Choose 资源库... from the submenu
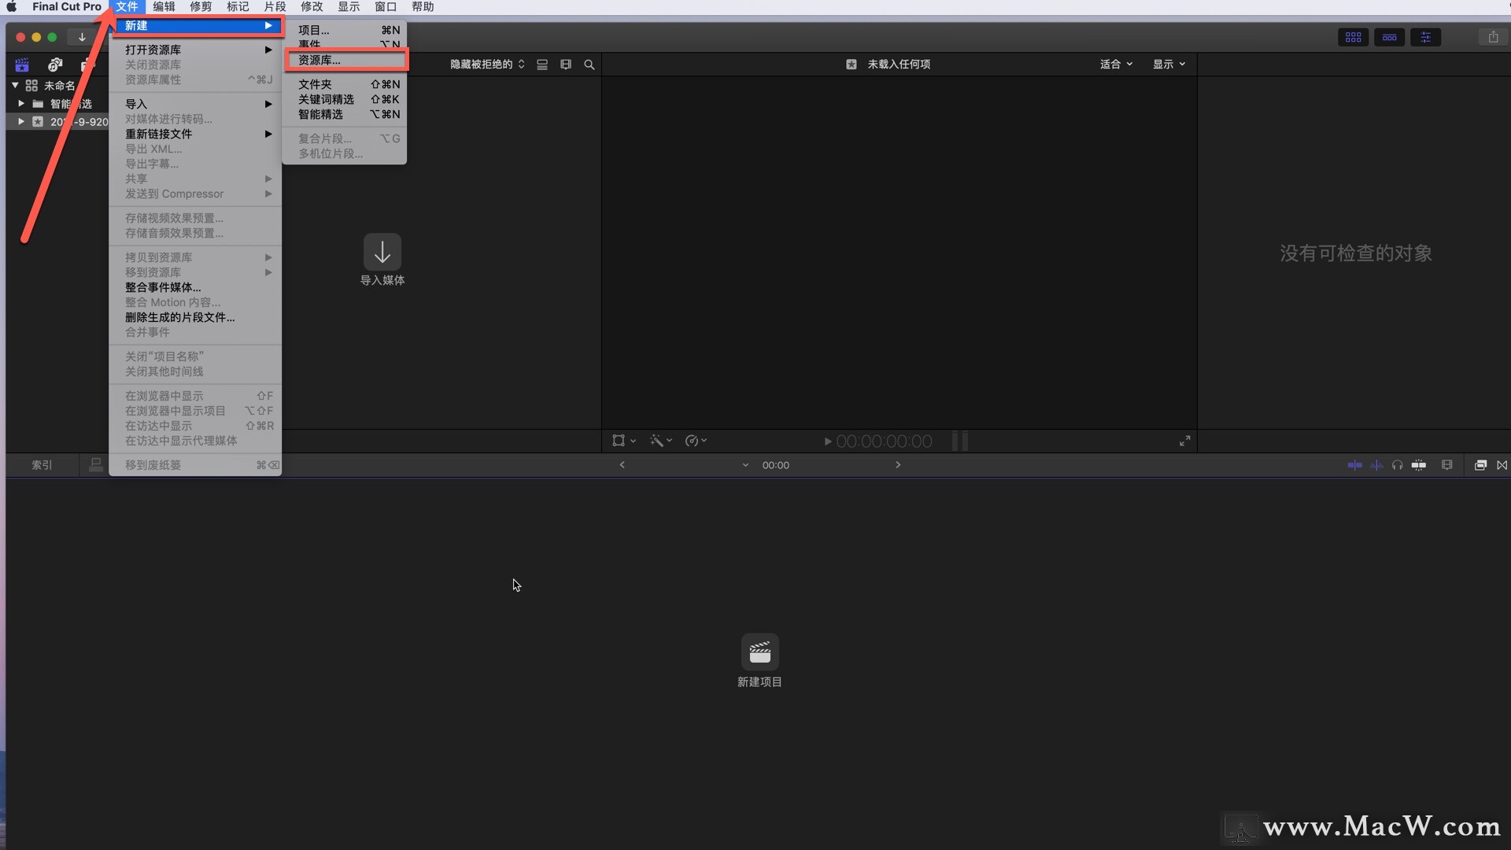 click(320, 60)
